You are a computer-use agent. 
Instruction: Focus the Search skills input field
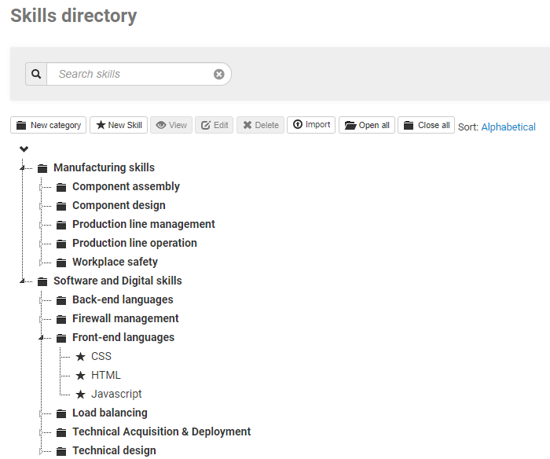click(x=130, y=74)
